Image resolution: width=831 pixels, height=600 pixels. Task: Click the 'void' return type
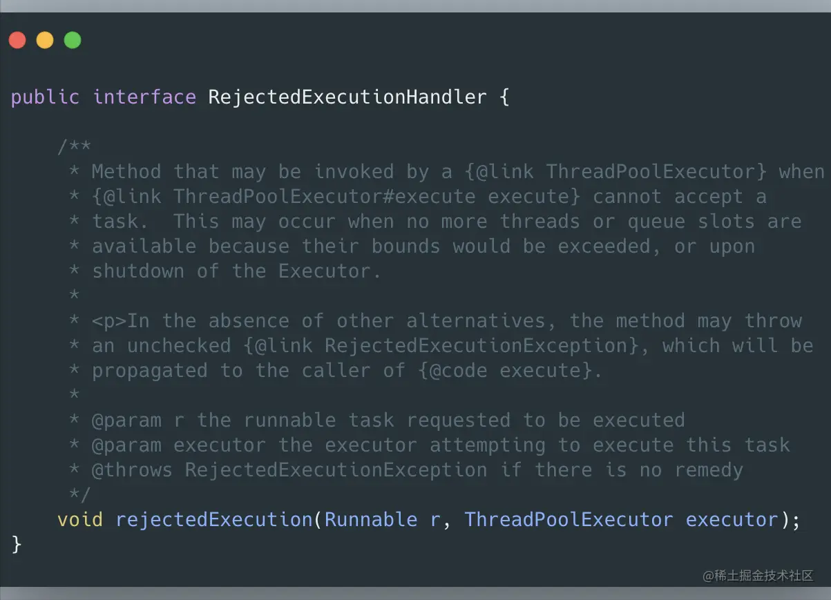coord(80,520)
